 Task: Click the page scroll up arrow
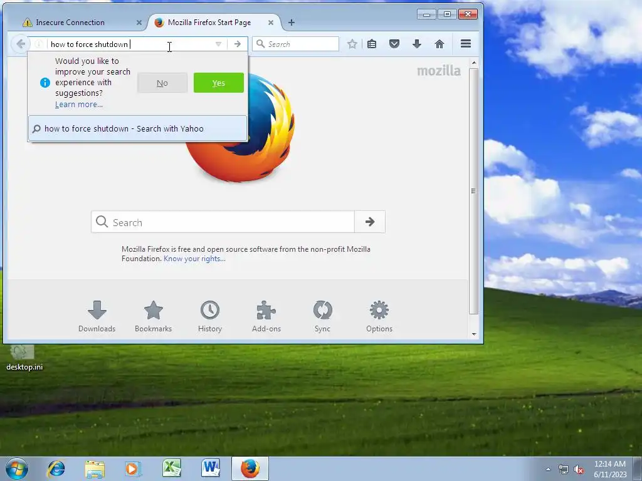coord(474,63)
